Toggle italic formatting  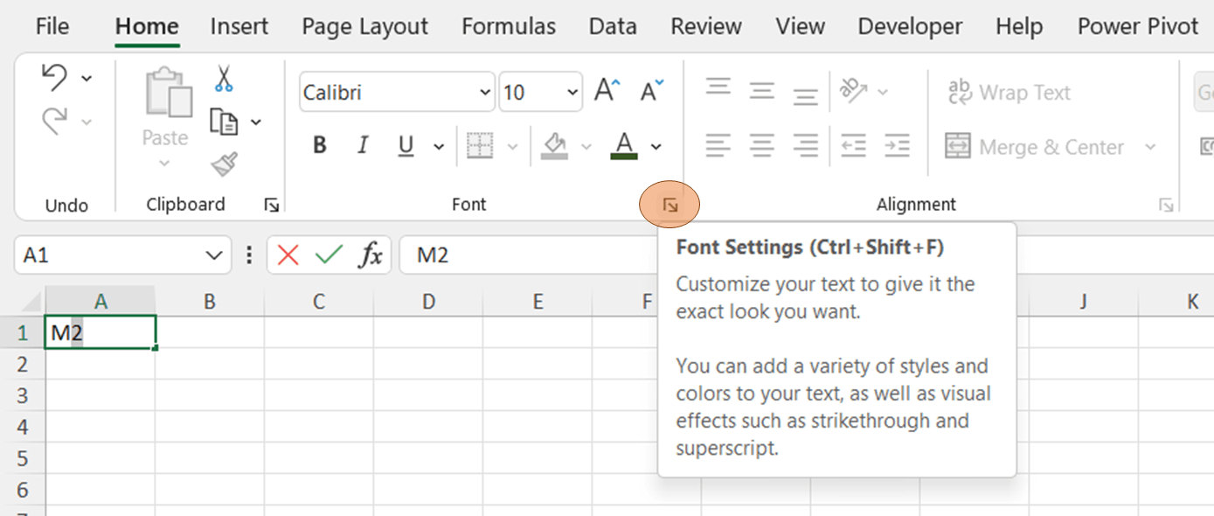click(x=363, y=146)
